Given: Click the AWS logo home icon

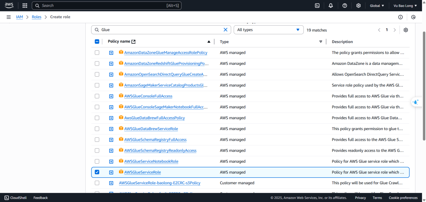Looking at the screenshot, I should (x=9, y=5).
